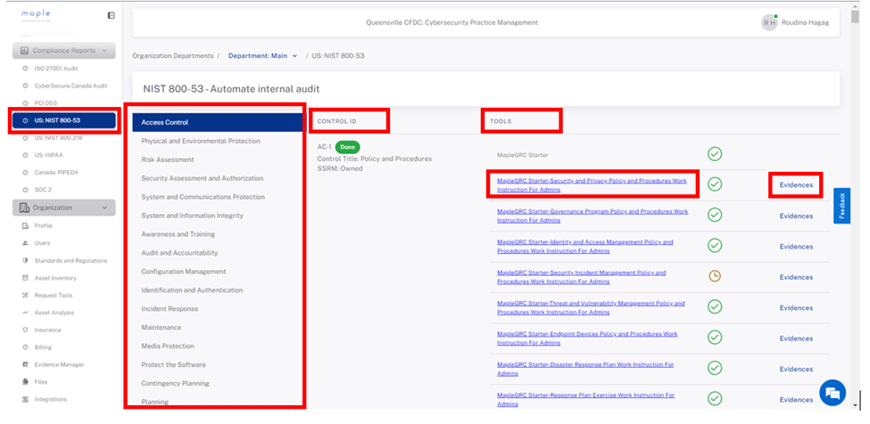Click the RH user avatar
The height and width of the screenshot is (424, 870).
pos(769,22)
